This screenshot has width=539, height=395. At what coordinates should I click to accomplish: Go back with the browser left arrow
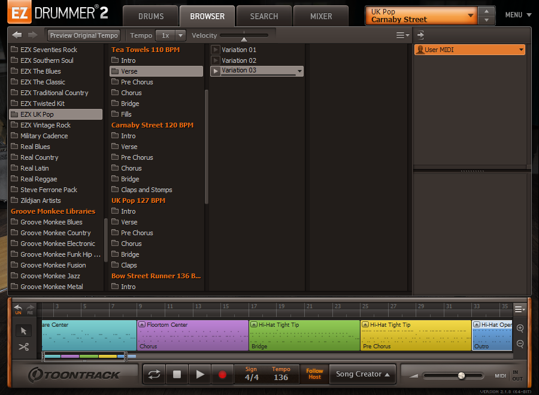[x=17, y=35]
